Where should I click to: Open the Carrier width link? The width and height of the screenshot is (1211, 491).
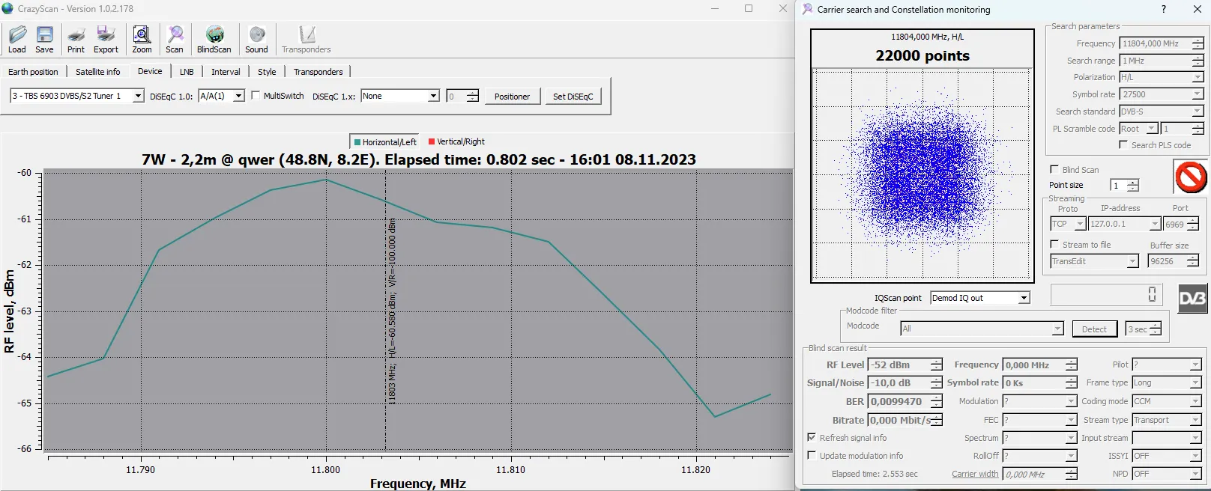pos(975,474)
